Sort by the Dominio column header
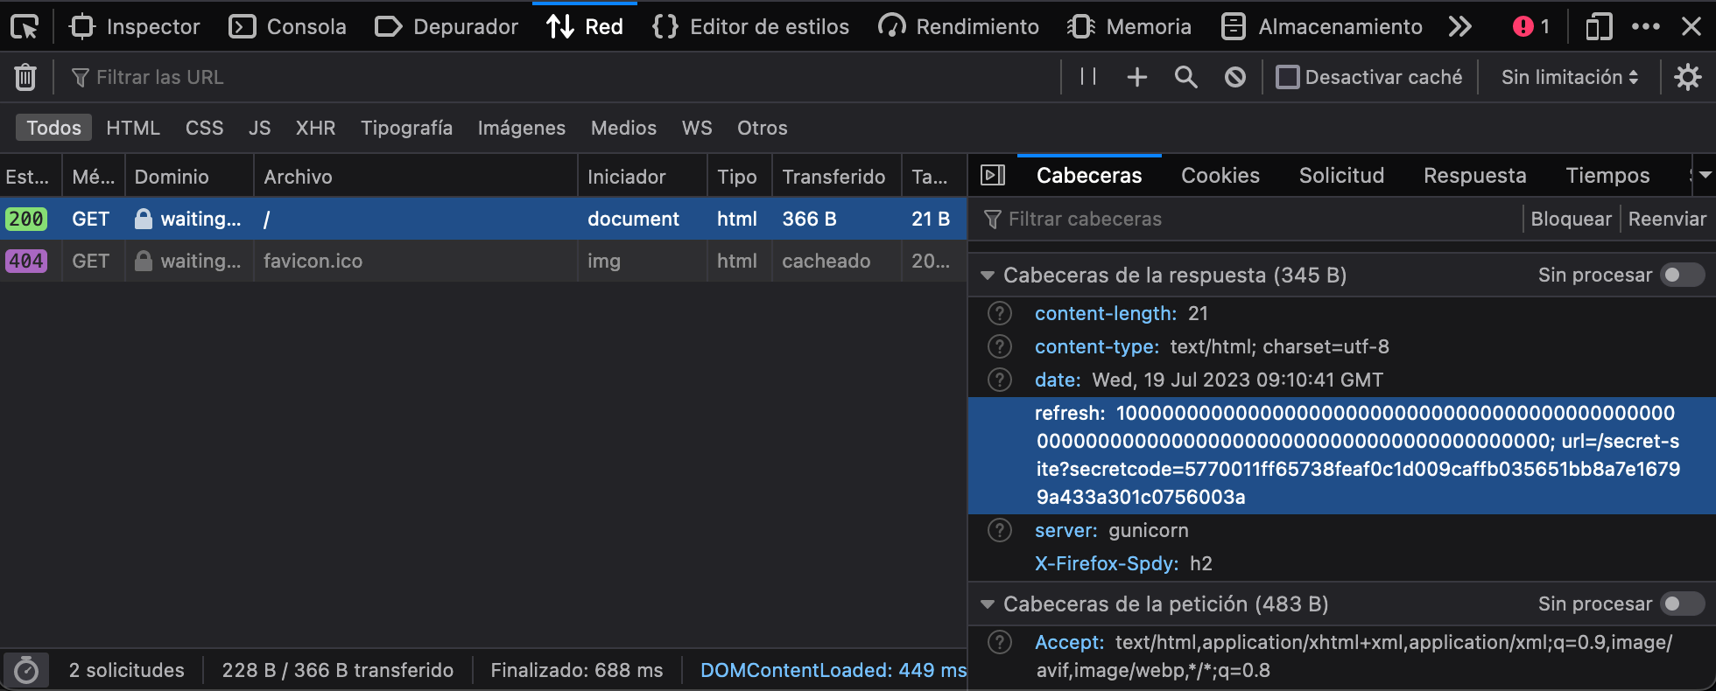The image size is (1716, 691). tap(189, 177)
